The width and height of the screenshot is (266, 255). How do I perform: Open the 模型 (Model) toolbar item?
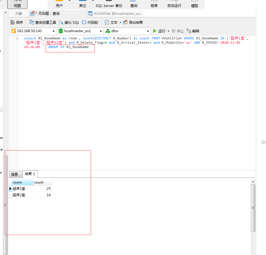pyautogui.click(x=194, y=4)
